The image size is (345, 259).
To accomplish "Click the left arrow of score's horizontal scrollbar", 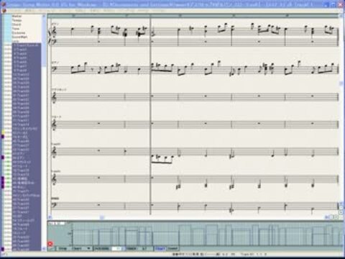I will [50, 217].
